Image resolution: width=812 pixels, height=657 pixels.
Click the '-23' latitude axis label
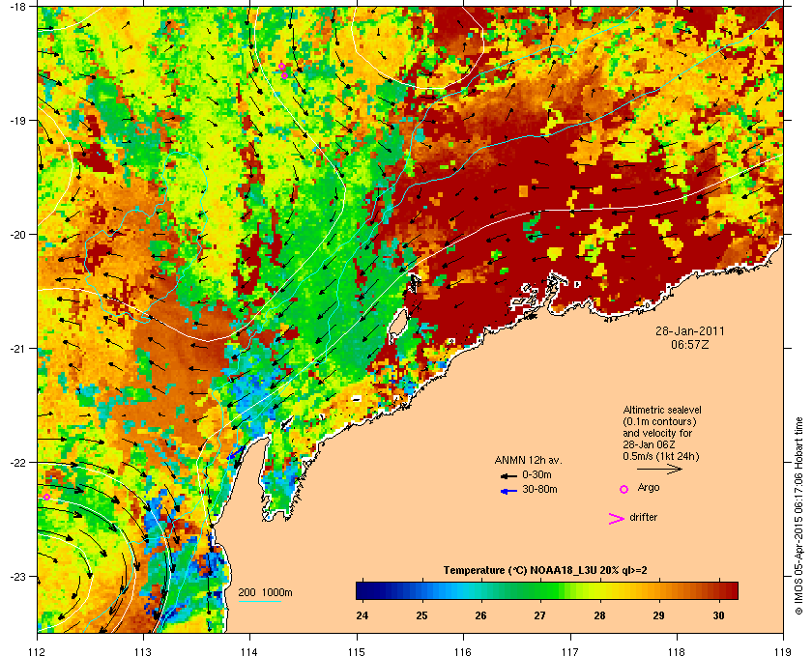(x=17, y=576)
